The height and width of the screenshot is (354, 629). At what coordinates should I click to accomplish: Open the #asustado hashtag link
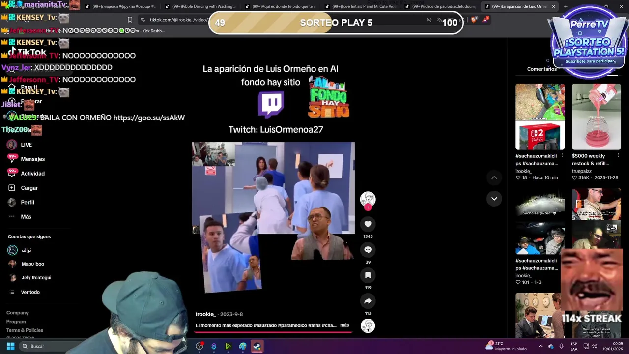[265, 325]
